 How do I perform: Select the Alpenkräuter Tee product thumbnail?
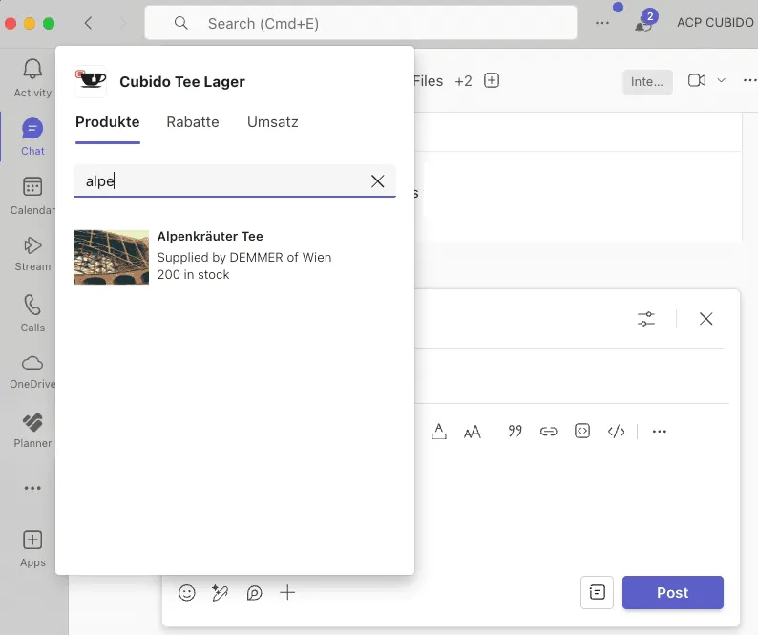[x=111, y=257]
